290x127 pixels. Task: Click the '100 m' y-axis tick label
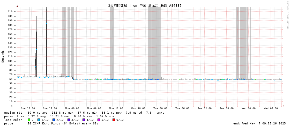click(x=12, y=61)
